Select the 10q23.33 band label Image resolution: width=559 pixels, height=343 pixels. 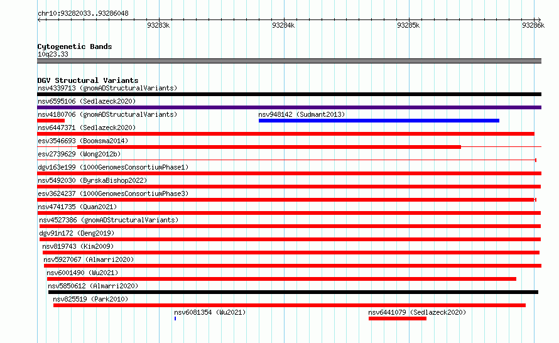(53, 54)
